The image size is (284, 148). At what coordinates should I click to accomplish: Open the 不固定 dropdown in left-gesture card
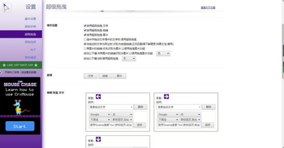click(x=100, y=120)
